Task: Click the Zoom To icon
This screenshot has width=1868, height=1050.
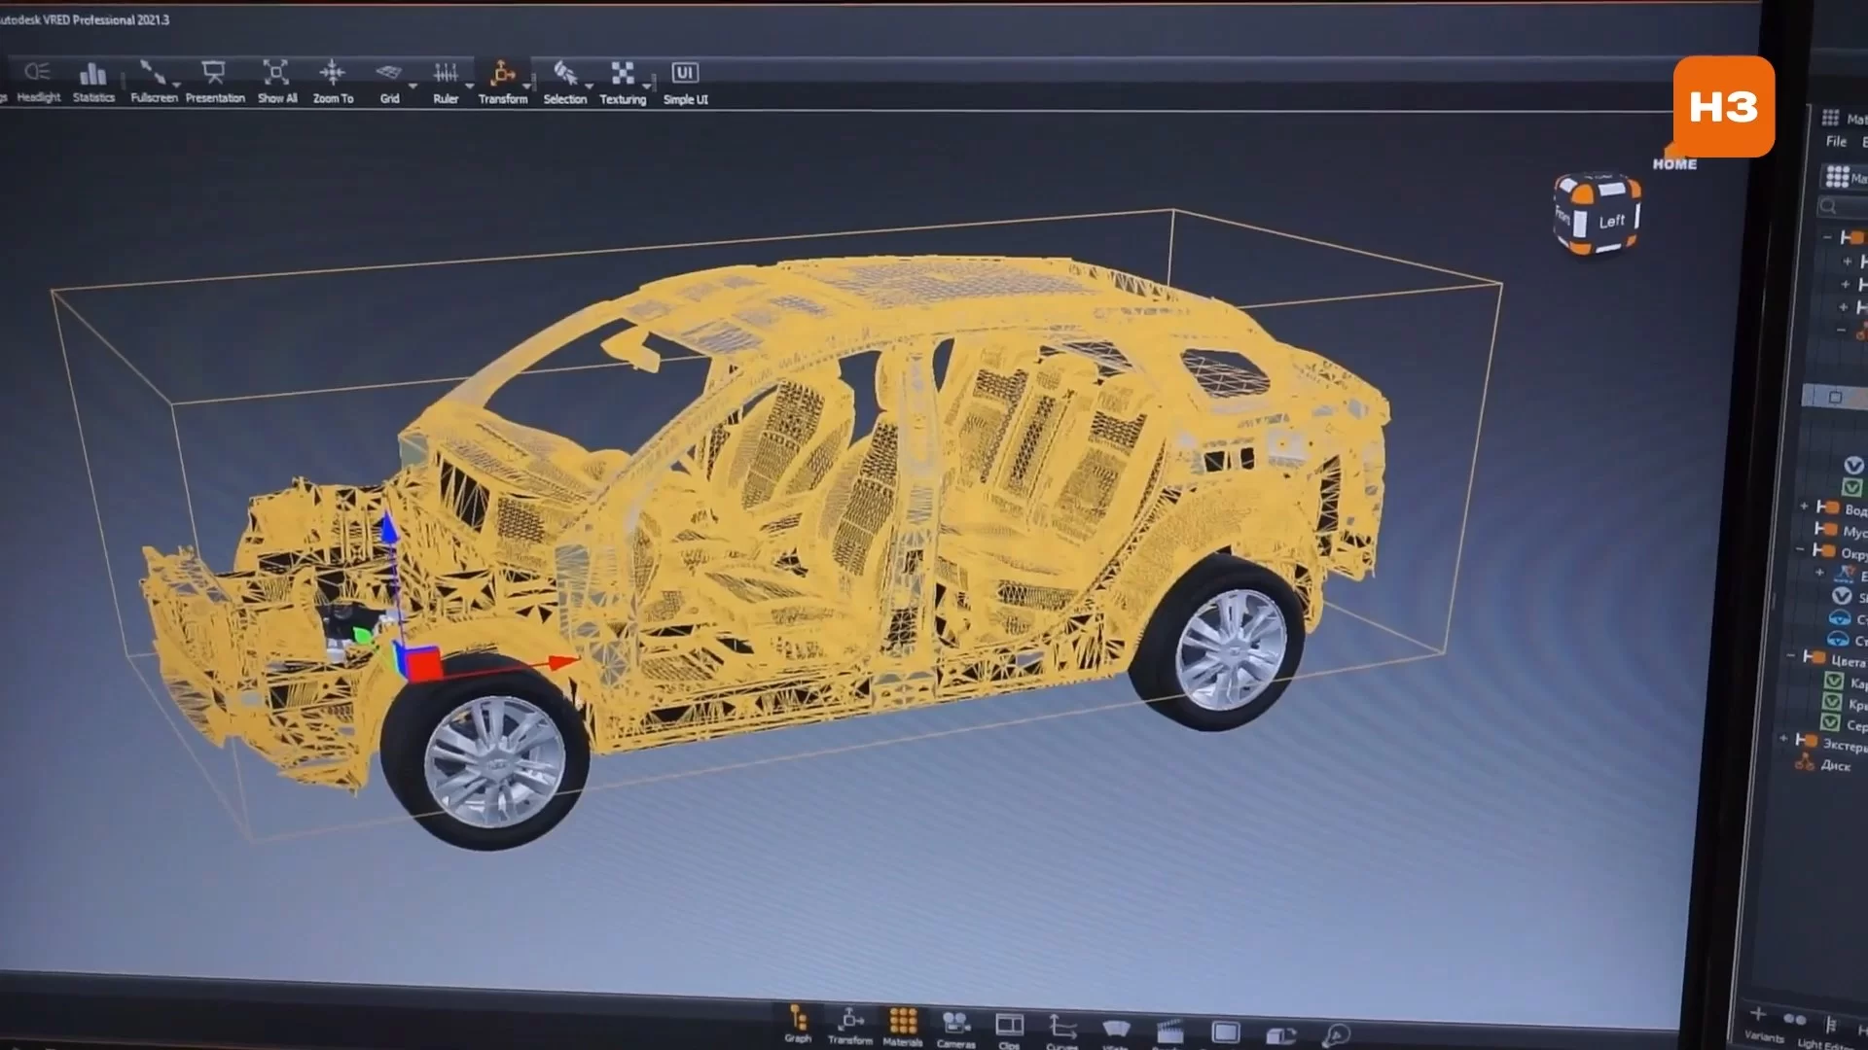Action: coord(333,74)
